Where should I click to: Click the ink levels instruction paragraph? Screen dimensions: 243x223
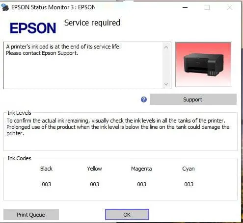point(118,127)
